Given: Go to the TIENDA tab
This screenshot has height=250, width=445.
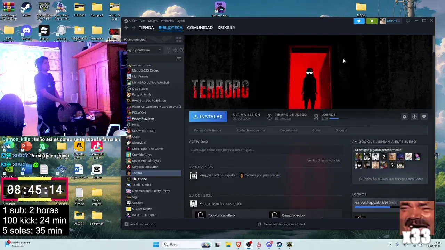Looking at the screenshot, I should 146,28.
